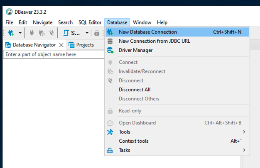The image size is (260, 168).
Task: Select New Database Connection menu entry
Action: (x=177, y=32)
